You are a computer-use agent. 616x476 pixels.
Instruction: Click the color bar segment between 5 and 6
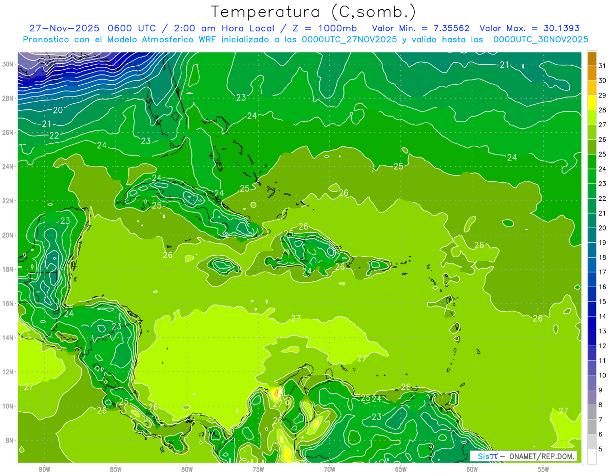pyautogui.click(x=592, y=442)
